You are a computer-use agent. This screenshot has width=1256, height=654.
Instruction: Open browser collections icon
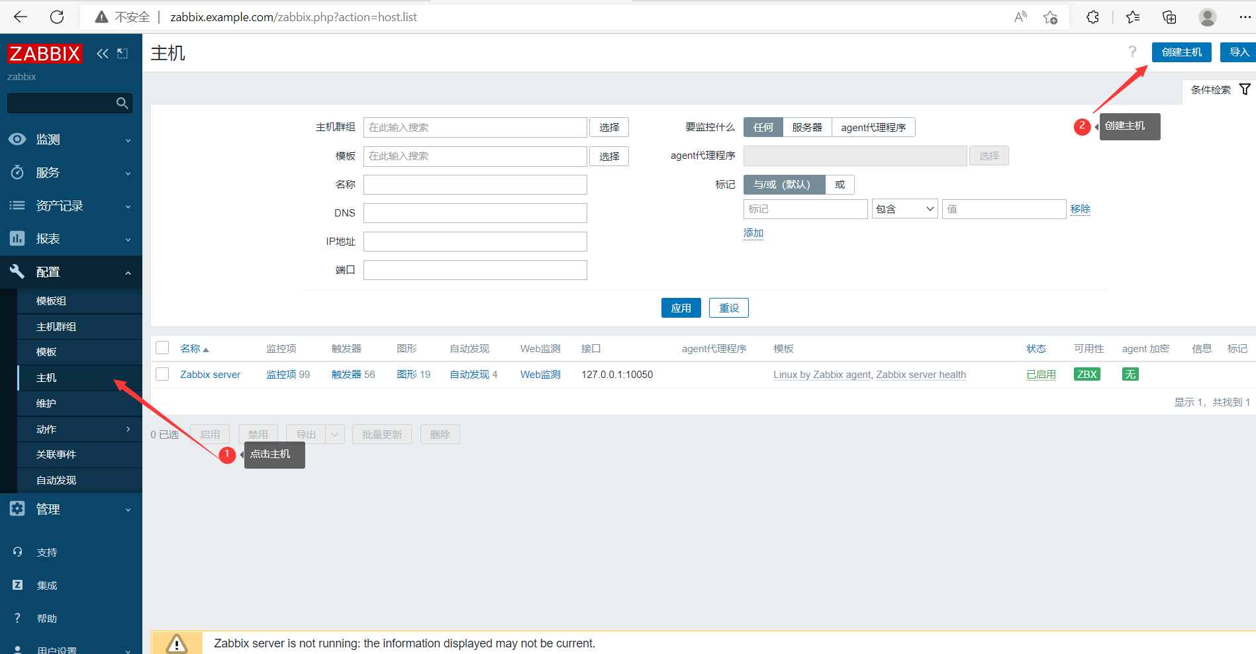click(1169, 17)
